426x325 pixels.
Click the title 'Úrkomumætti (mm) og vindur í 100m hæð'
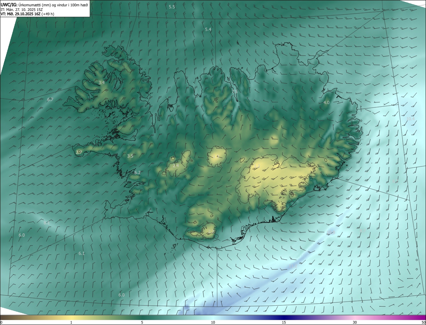tap(53, 5)
